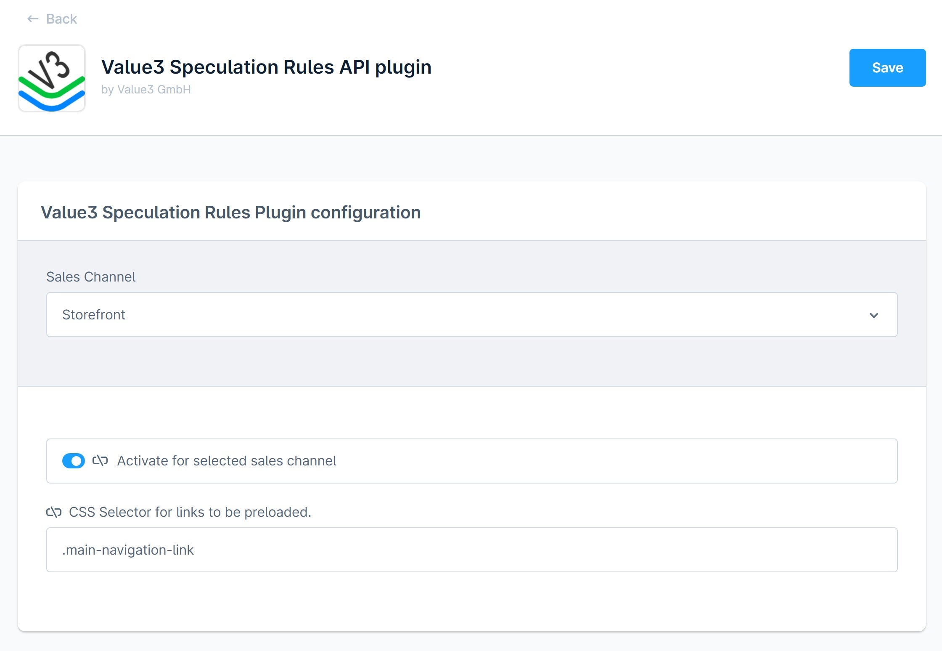Click the back arrow icon
This screenshot has height=651, width=942.
tap(33, 19)
